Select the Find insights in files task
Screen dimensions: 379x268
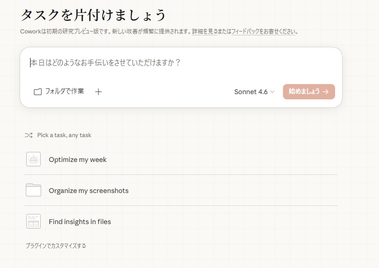(80, 222)
